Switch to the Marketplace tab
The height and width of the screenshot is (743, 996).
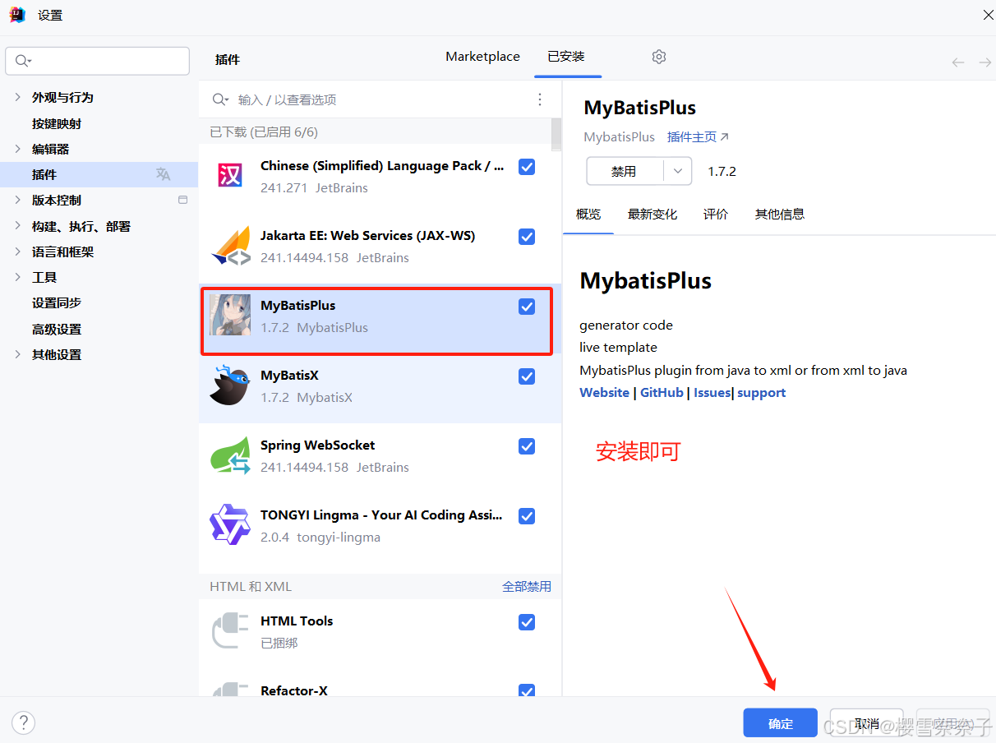[x=482, y=56]
